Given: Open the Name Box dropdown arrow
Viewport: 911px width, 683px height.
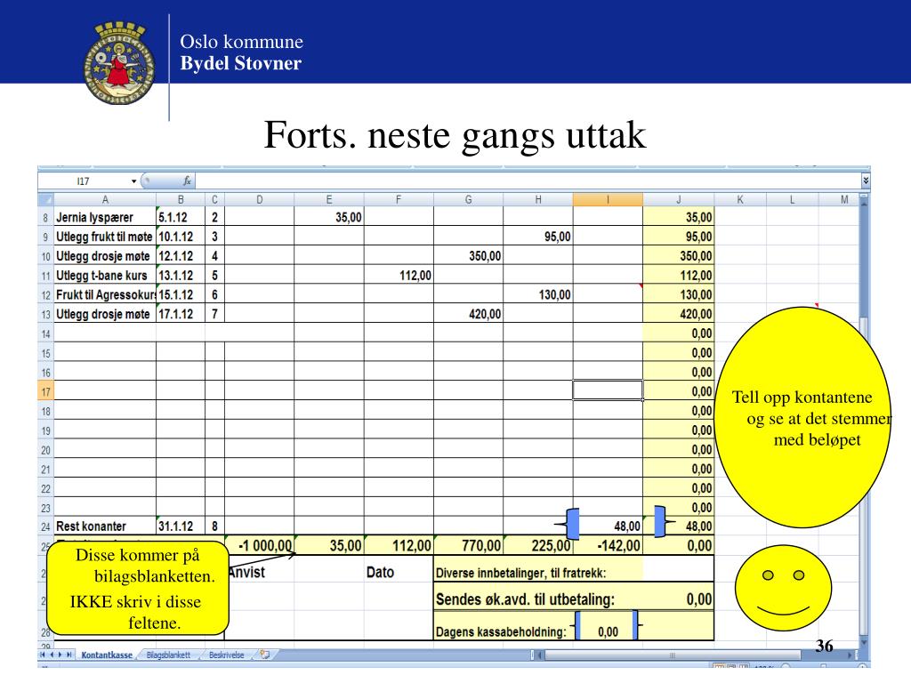Looking at the screenshot, I should (133, 181).
